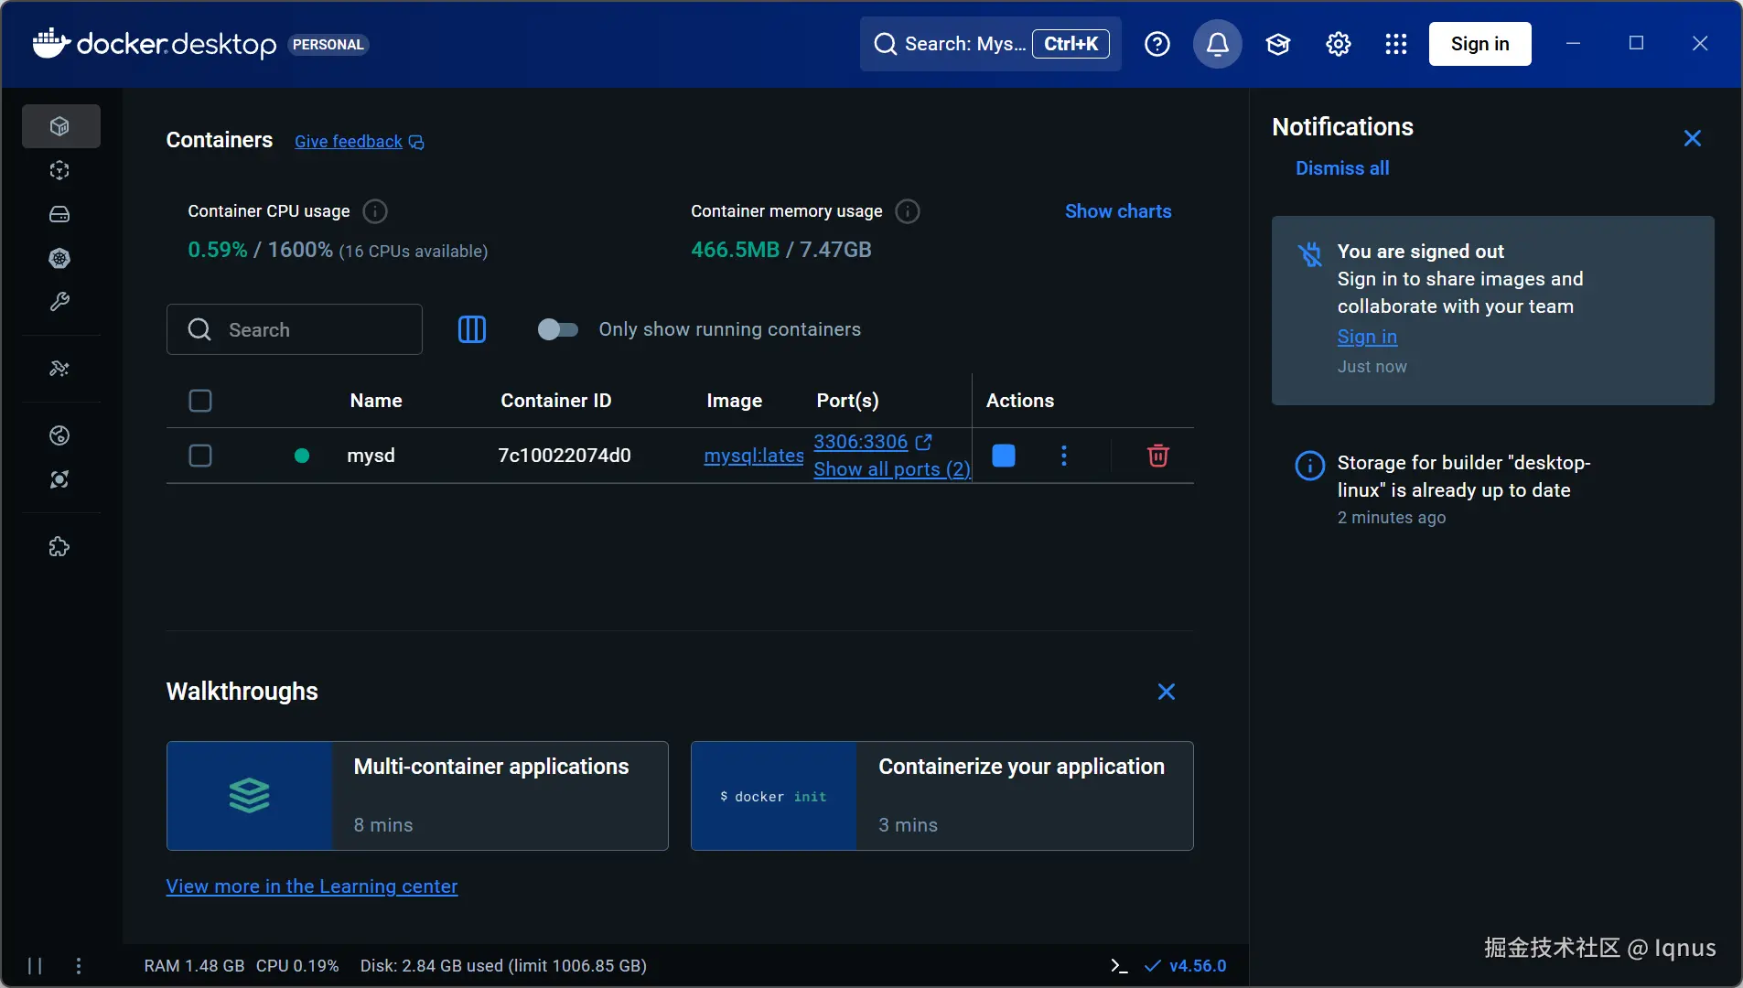Tick the select-all containers checkbox
Viewport: 1743px width, 988px height.
200,401
